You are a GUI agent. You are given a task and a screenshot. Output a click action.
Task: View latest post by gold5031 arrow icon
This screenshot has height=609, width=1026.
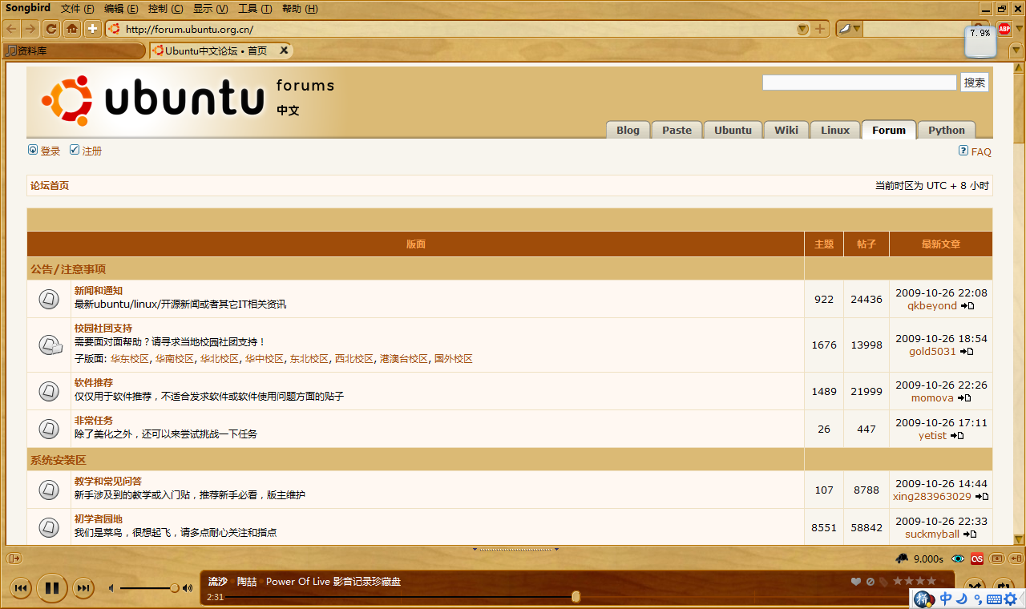(x=967, y=352)
